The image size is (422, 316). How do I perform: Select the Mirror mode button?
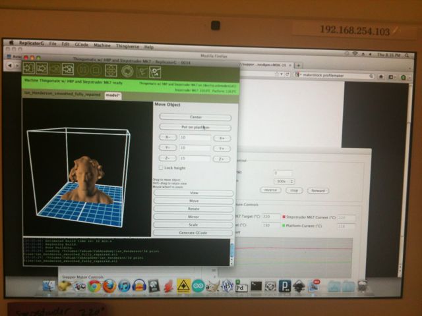(193, 217)
